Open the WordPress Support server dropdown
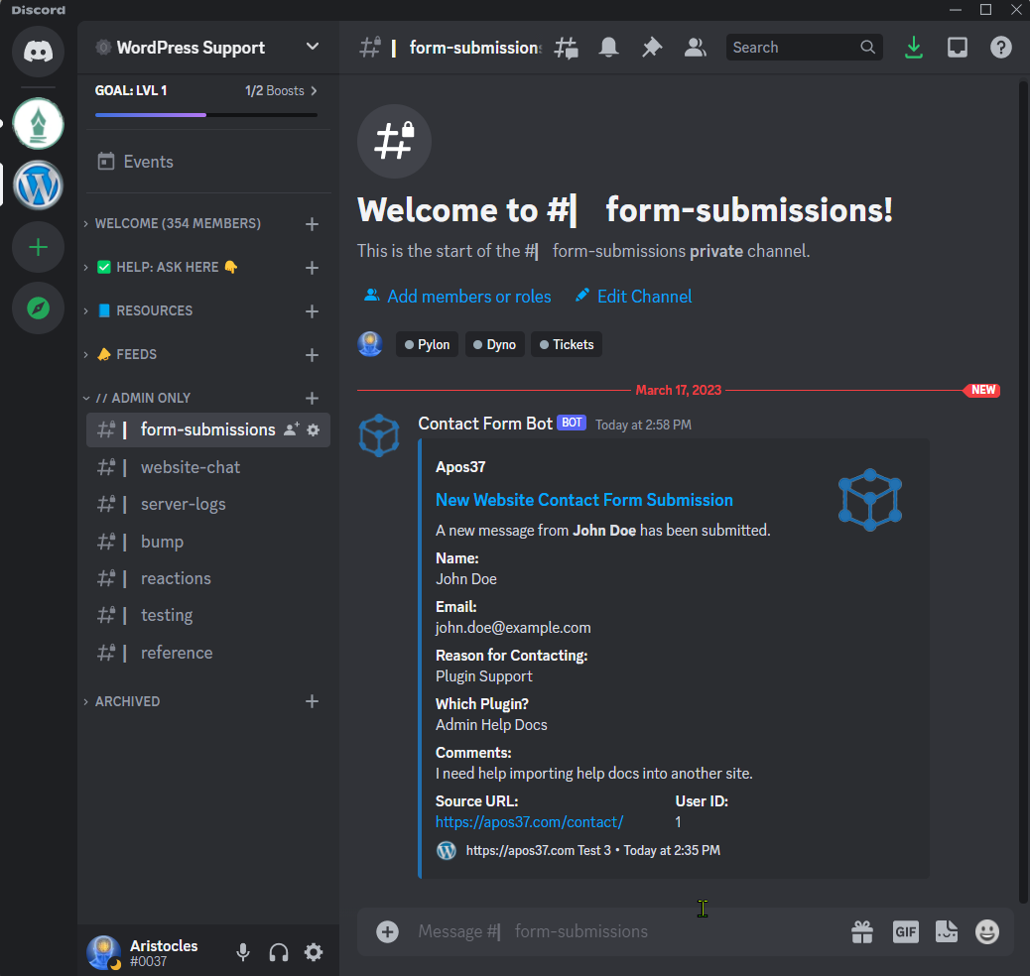Viewport: 1030px width, 976px height. pyautogui.click(x=312, y=47)
